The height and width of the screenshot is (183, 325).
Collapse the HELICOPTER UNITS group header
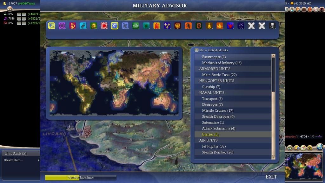(x=233, y=81)
